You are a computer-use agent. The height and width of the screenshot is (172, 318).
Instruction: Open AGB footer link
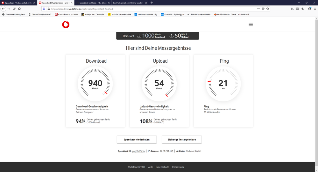(150, 167)
